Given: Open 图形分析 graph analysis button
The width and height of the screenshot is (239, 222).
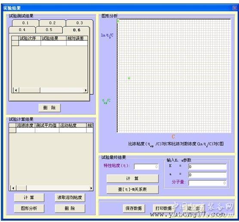Looking at the screenshot, I should (x=29, y=208).
